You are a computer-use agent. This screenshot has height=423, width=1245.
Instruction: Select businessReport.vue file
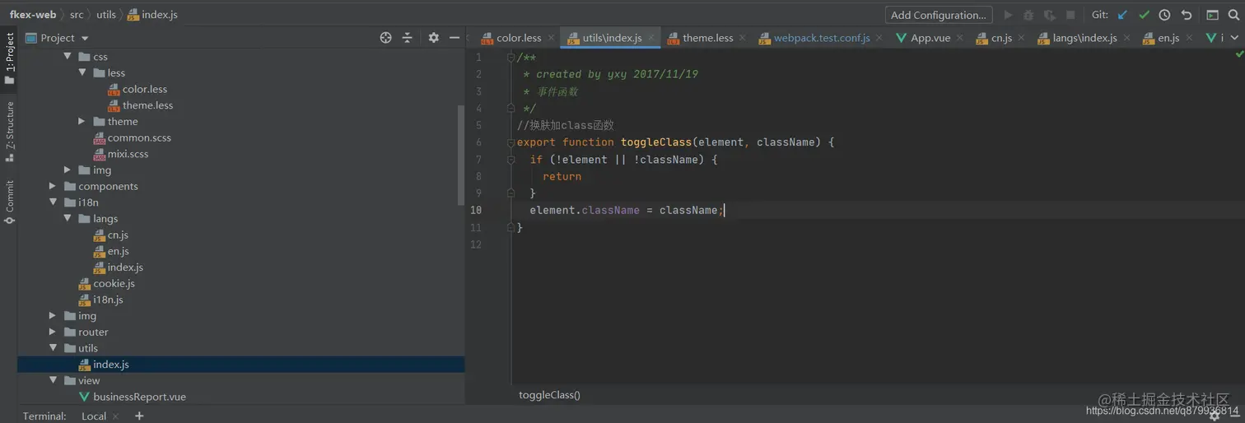(x=139, y=397)
